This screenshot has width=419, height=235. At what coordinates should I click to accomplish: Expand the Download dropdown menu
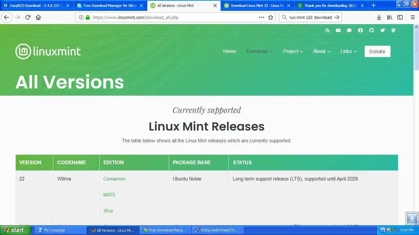pyautogui.click(x=259, y=51)
